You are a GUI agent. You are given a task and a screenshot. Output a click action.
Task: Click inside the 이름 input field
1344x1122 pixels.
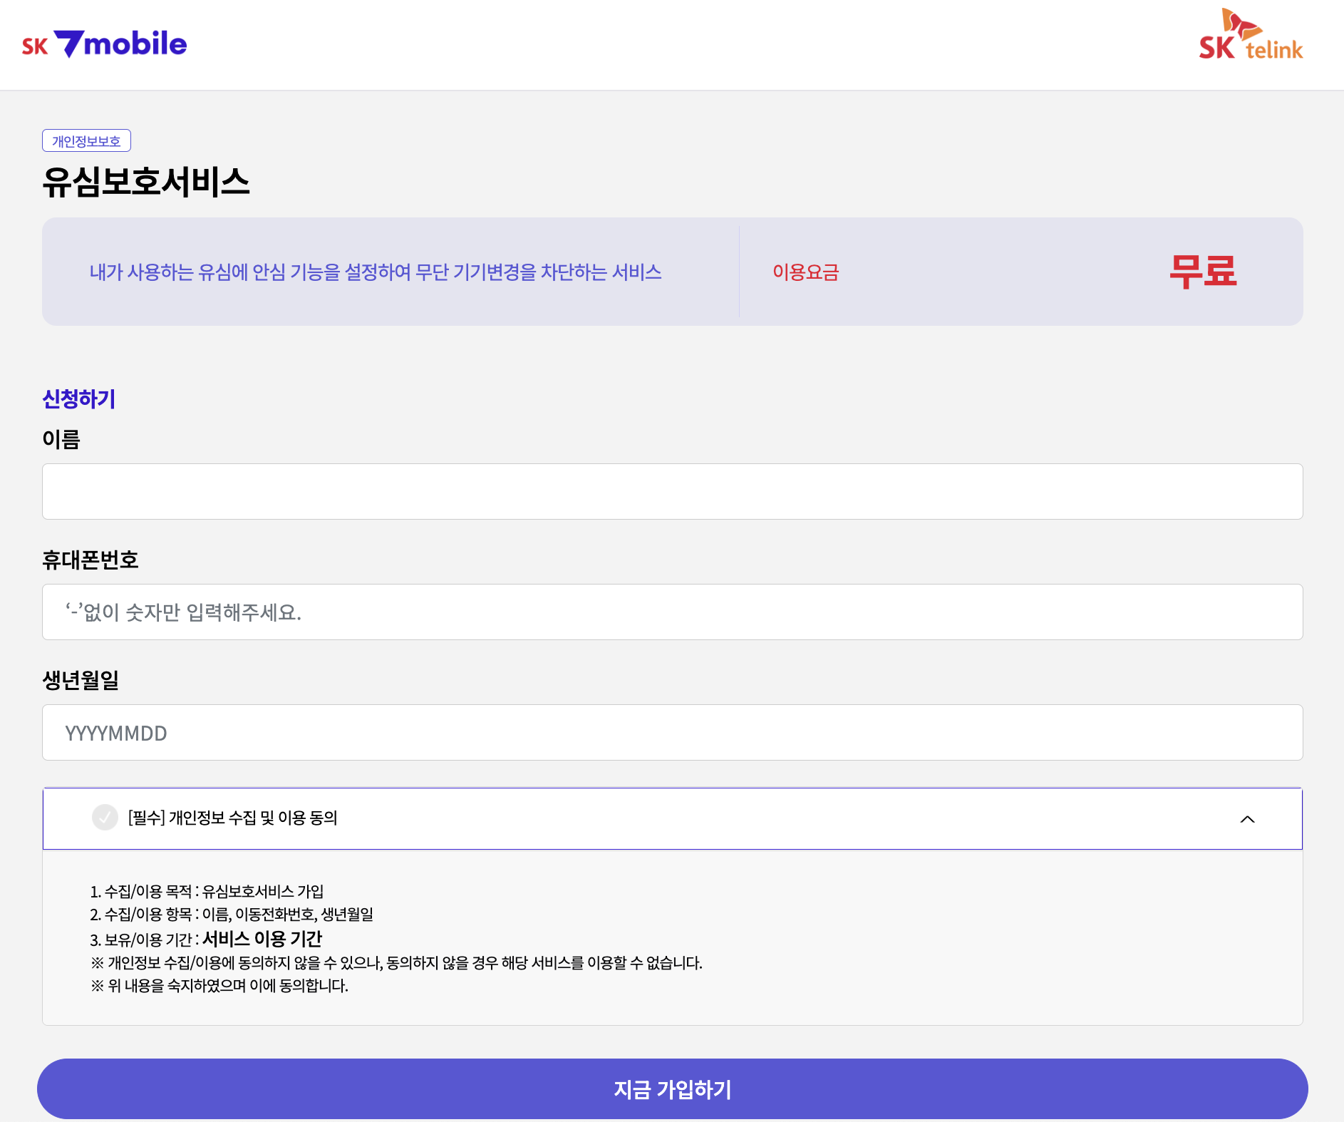(x=672, y=491)
